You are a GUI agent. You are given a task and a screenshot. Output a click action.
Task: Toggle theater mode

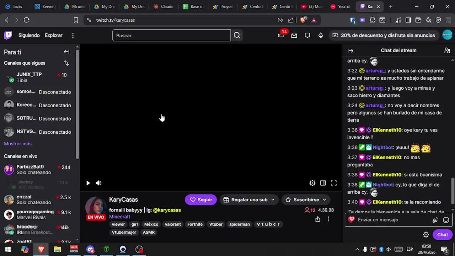click(x=323, y=183)
